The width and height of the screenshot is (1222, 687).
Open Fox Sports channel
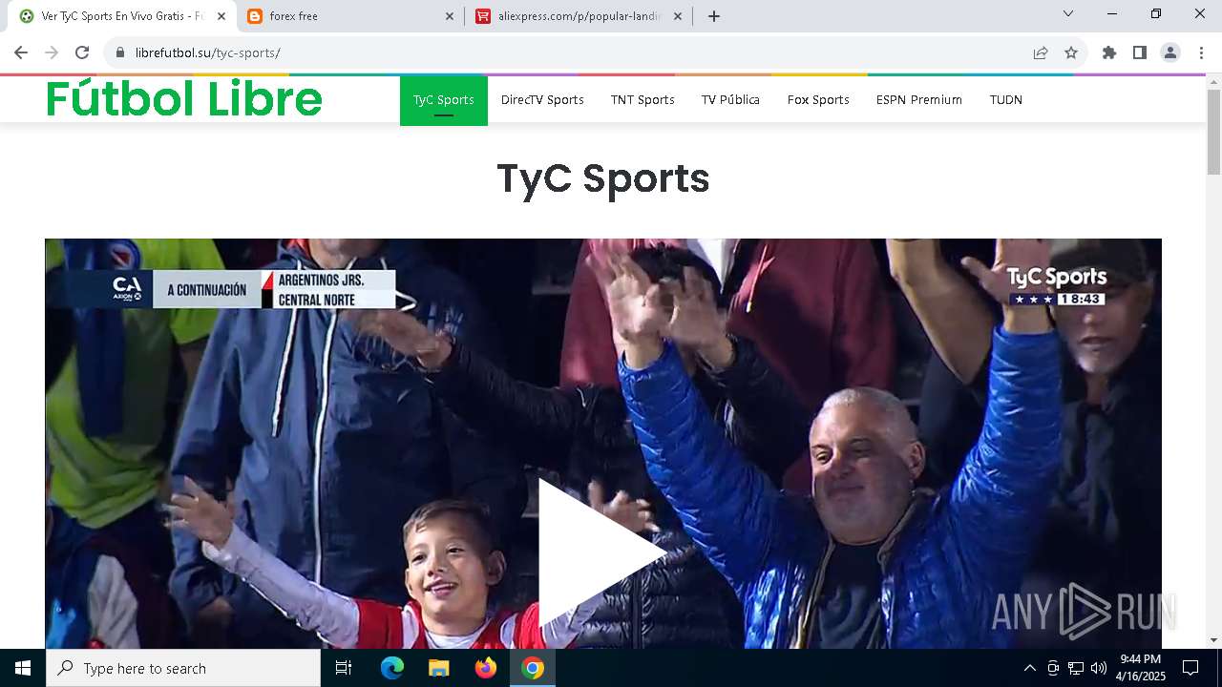point(818,100)
